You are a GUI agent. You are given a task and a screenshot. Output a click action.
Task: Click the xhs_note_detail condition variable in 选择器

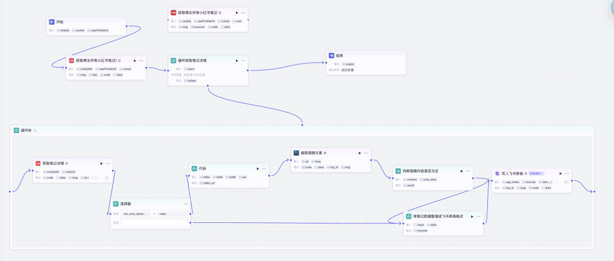(x=134, y=214)
